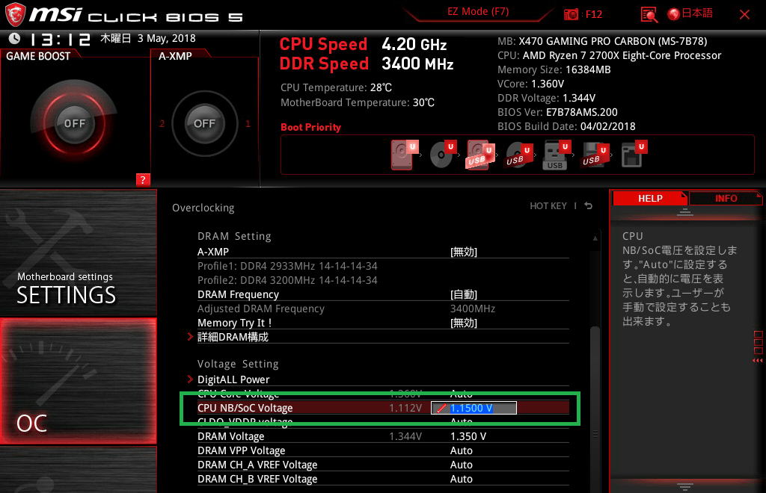Select the Memory Try It ! row label
Screen dimensions: 766x493
point(234,323)
